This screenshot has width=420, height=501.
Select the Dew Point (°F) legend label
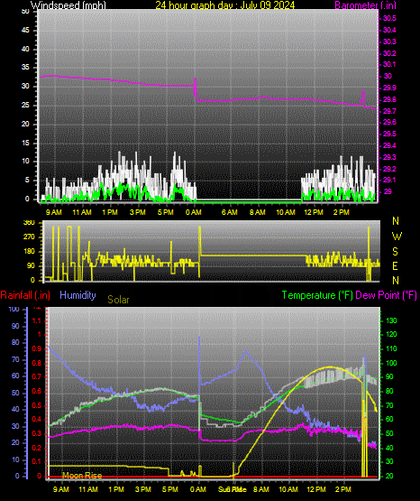pyautogui.click(x=386, y=295)
